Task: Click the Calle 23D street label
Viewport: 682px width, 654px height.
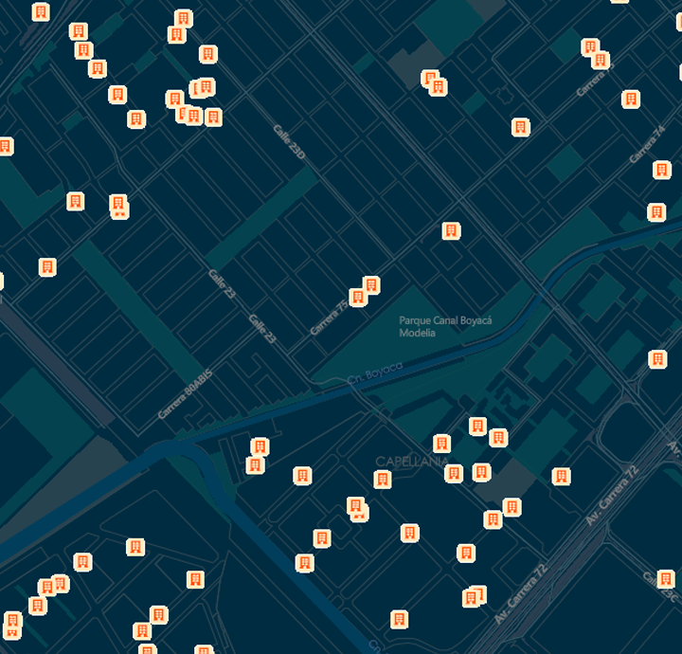Action: (289, 142)
